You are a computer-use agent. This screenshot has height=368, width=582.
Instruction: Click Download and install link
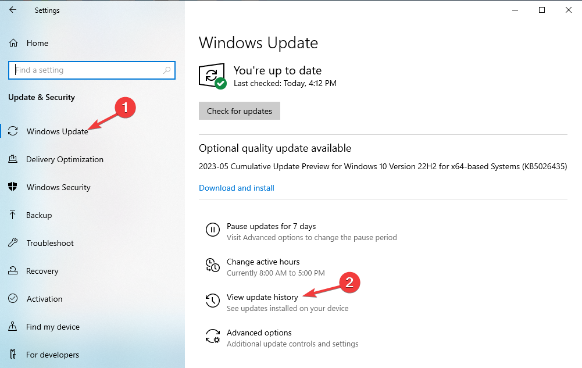click(237, 188)
